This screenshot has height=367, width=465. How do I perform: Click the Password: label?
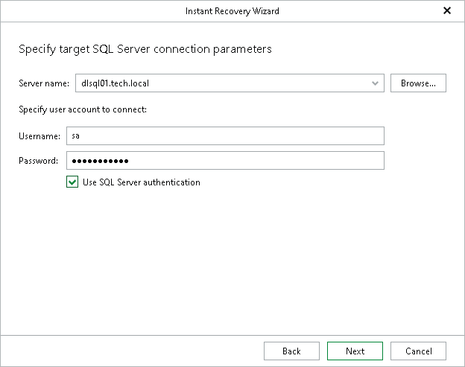click(x=38, y=161)
